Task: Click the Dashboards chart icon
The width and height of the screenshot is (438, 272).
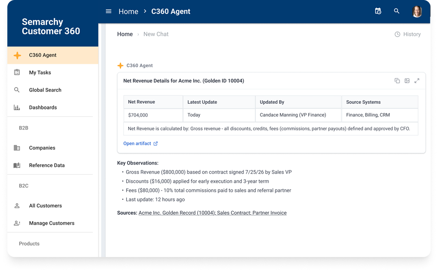Action: (17, 107)
